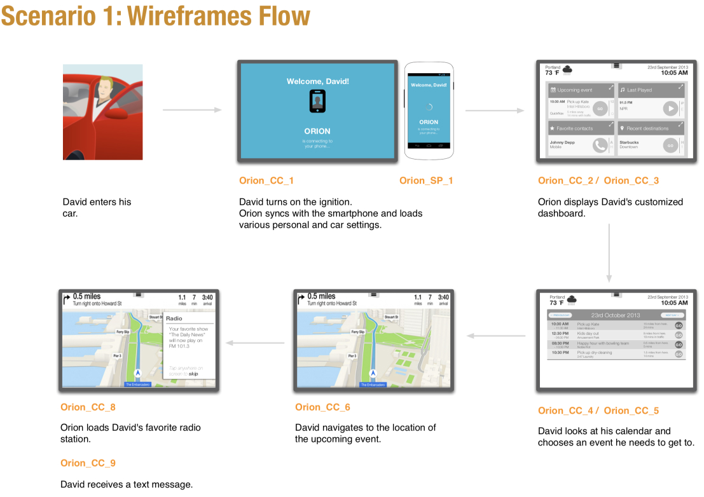Click the star icon on Favorite contacts widget
The height and width of the screenshot is (497, 704).
tap(552, 128)
